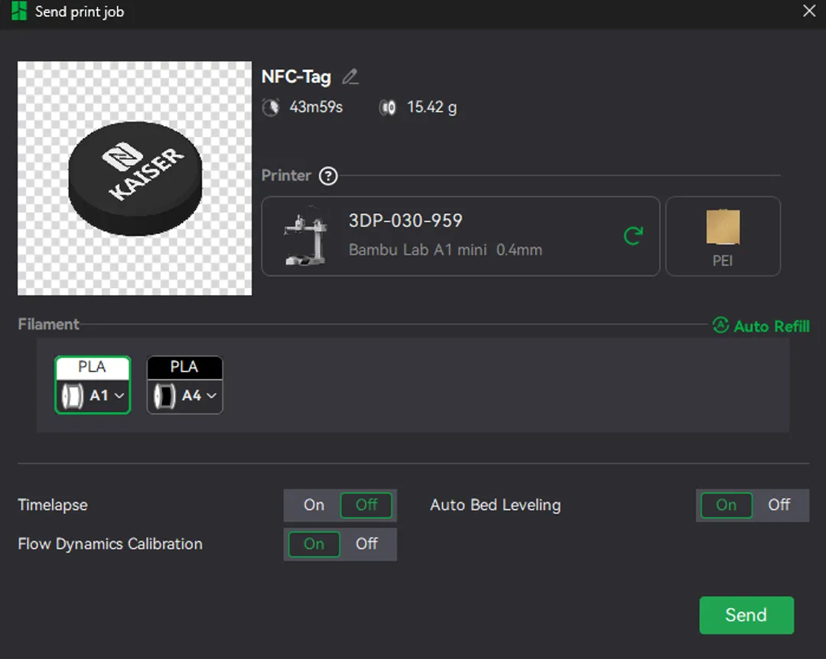This screenshot has width=826, height=659.
Task: Click the Bambu Lab A1 mini printer image
Action: [305, 235]
